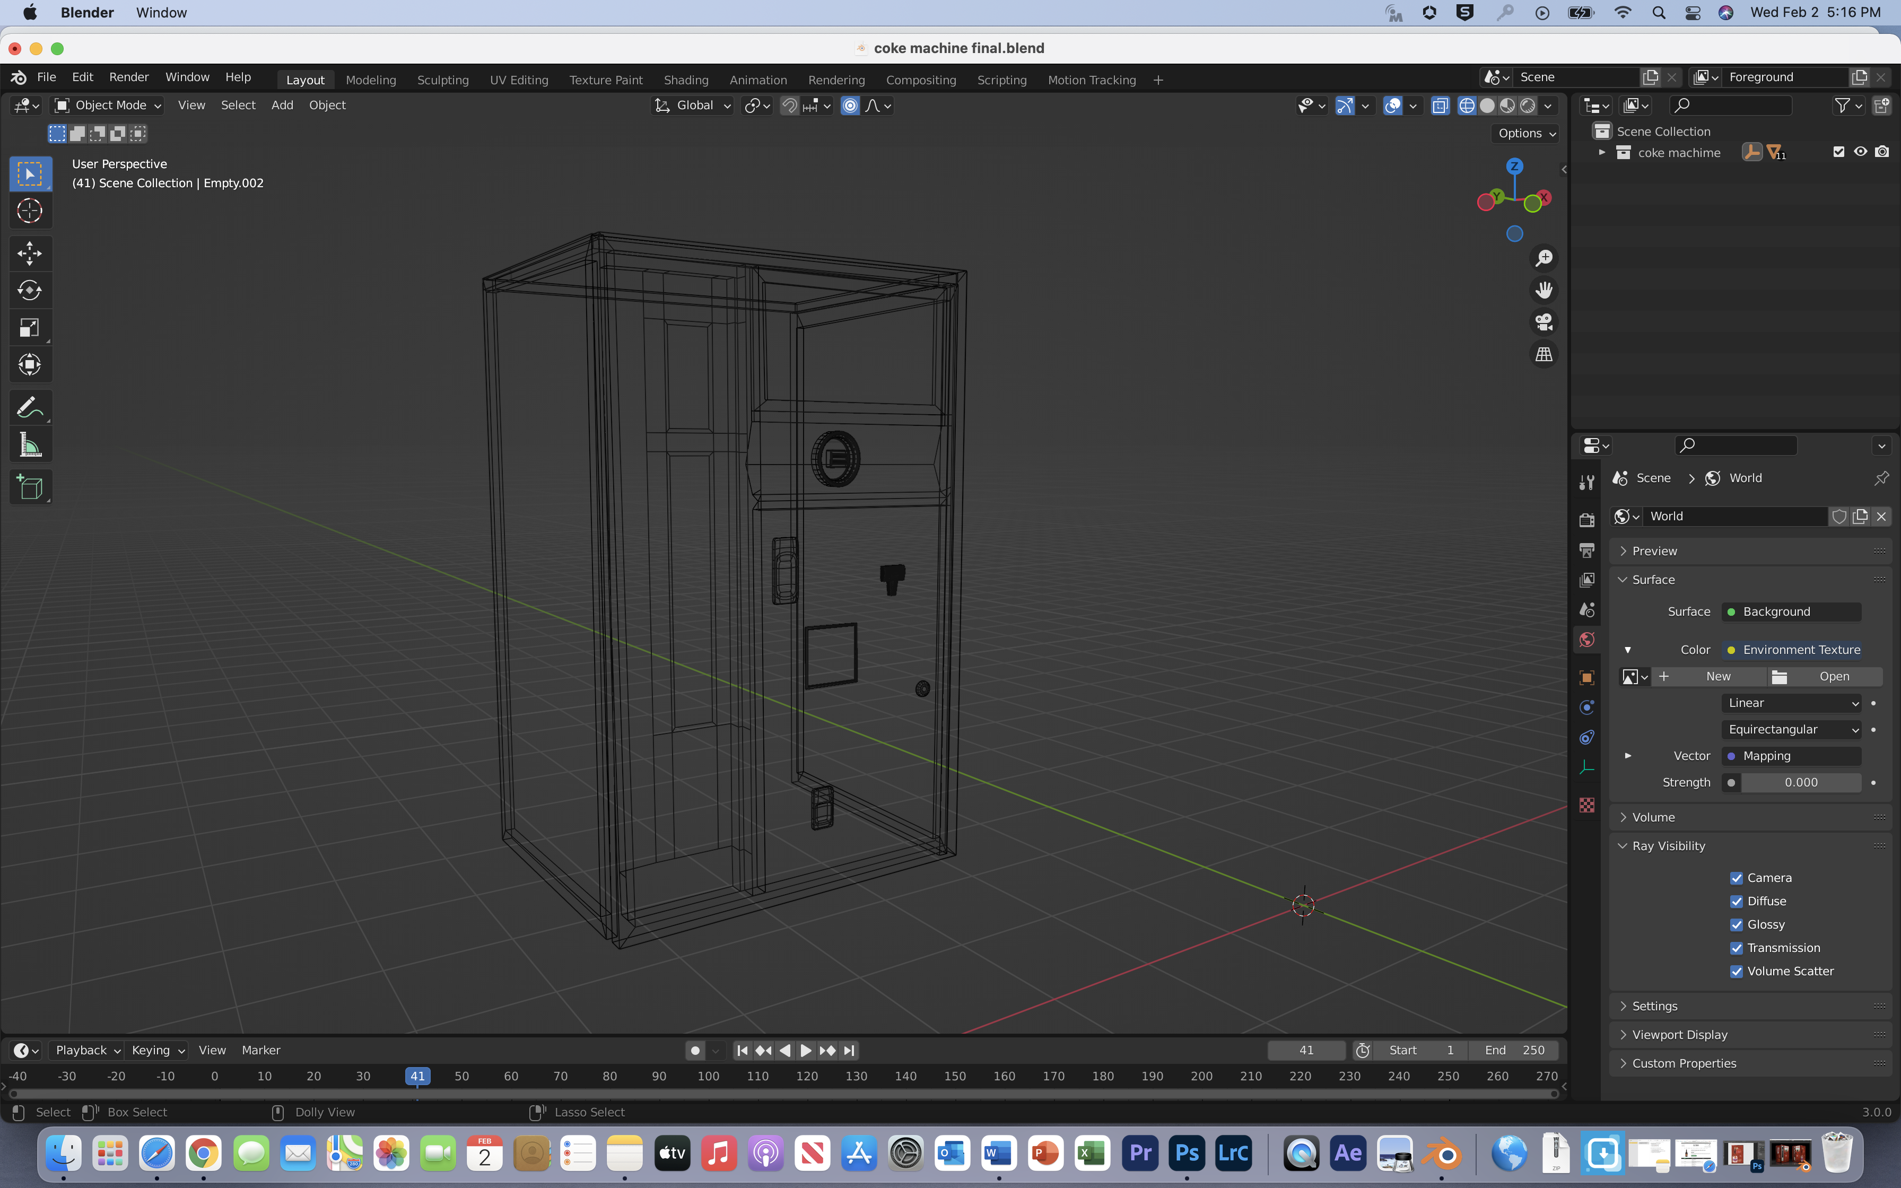This screenshot has width=1901, height=1188.
Task: Open the Equirectangular projection dropdown
Action: (x=1792, y=729)
